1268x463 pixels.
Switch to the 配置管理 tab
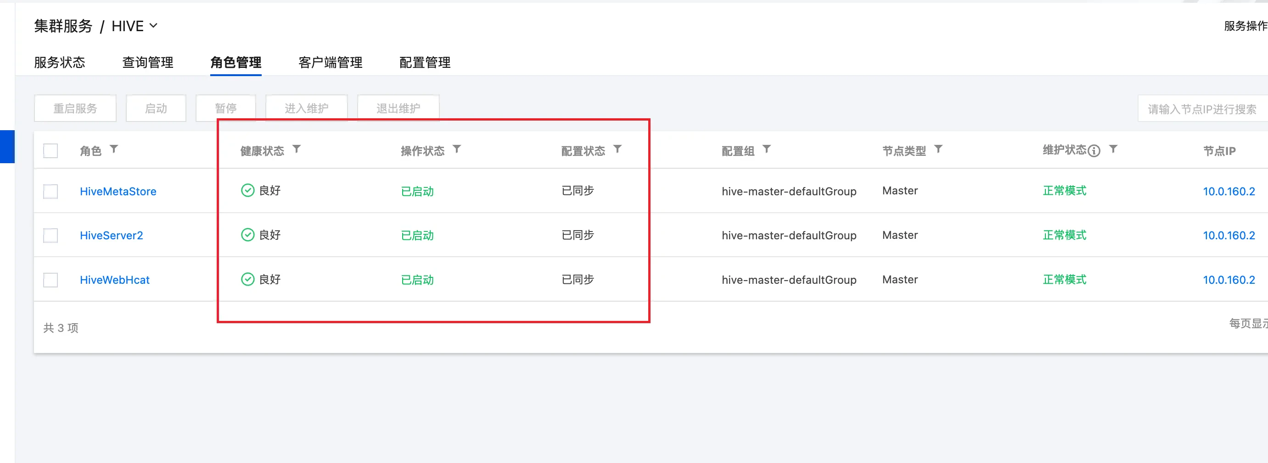coord(424,62)
